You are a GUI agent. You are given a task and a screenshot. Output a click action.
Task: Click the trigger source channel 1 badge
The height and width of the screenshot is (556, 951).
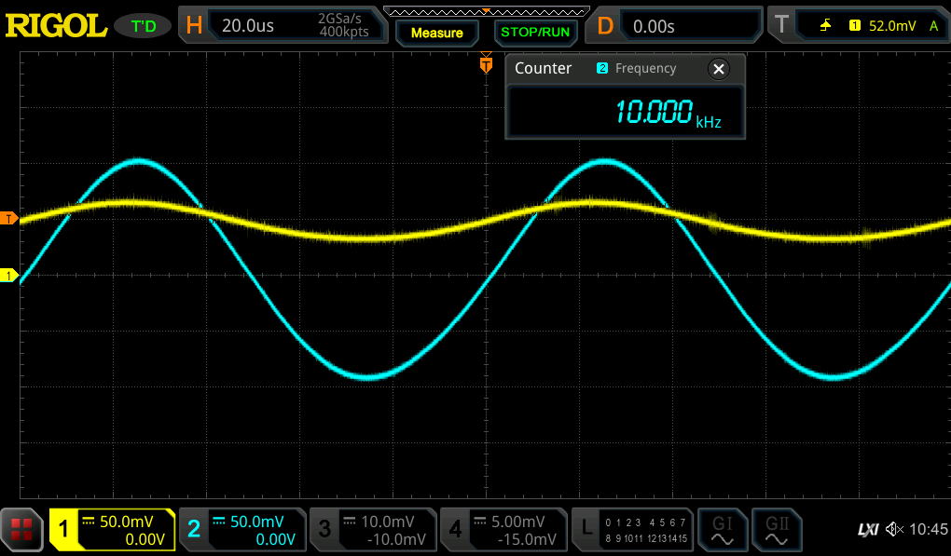point(855,25)
